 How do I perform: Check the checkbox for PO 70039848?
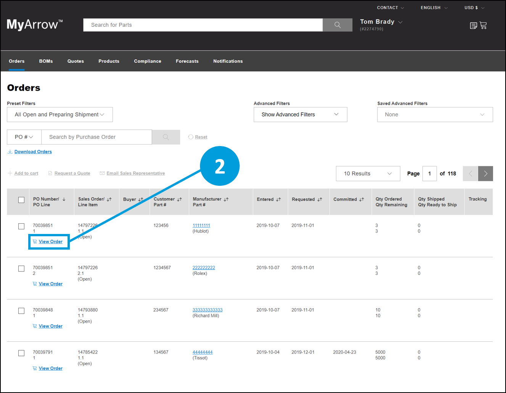tap(21, 311)
